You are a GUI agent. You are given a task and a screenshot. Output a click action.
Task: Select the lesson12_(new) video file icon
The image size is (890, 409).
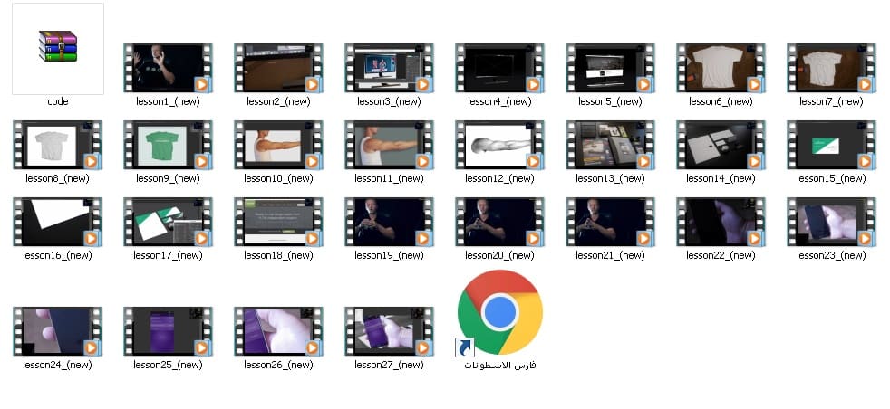click(499, 145)
